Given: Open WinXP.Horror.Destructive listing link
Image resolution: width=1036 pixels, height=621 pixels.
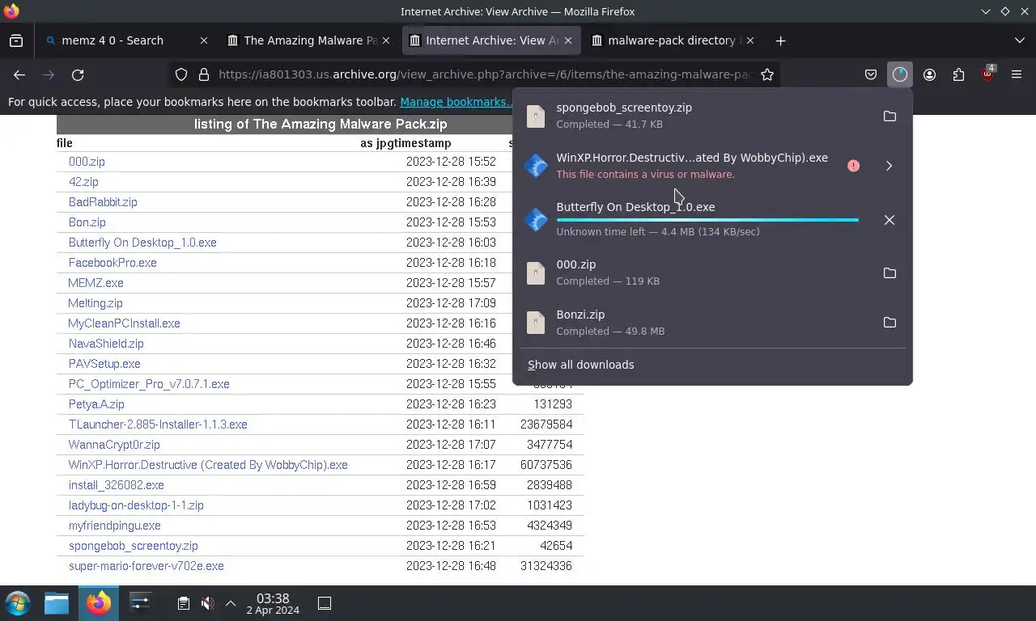Looking at the screenshot, I should coord(208,465).
